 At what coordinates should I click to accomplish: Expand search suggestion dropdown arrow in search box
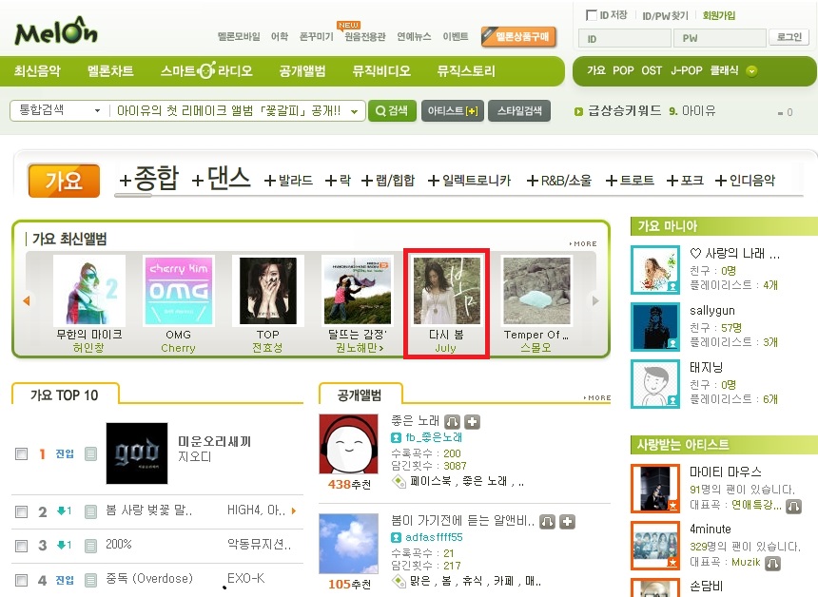click(354, 111)
